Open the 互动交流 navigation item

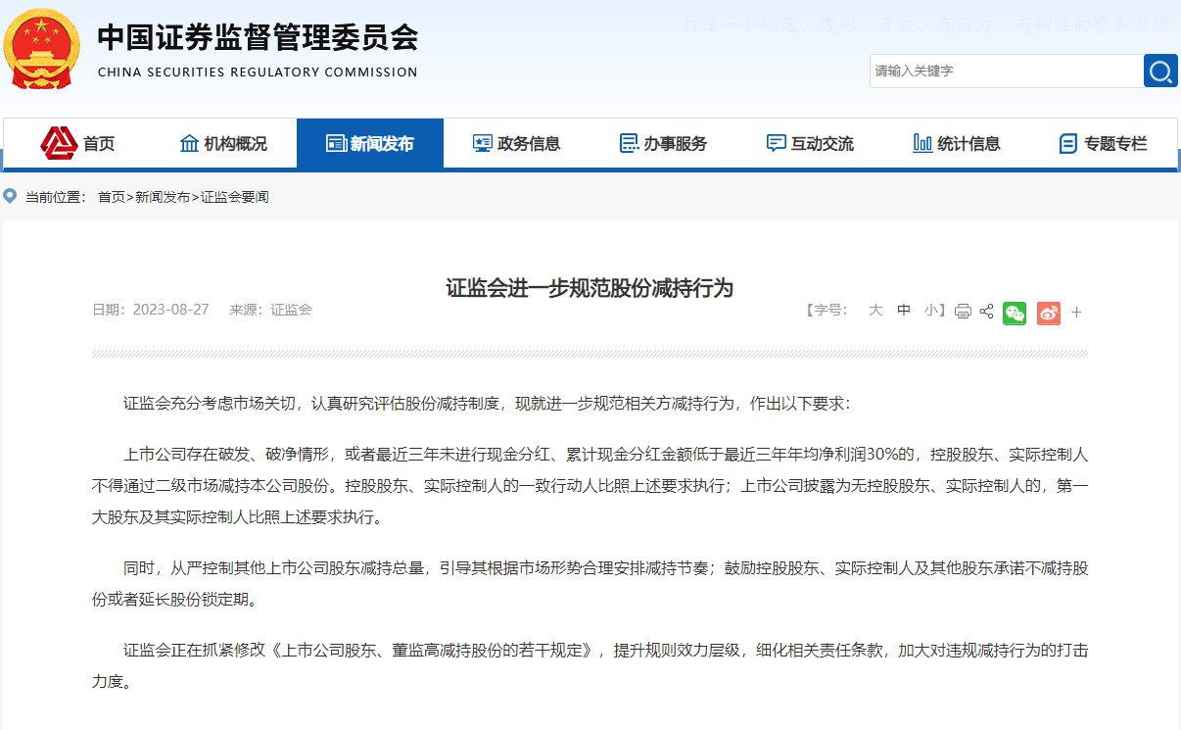810,144
